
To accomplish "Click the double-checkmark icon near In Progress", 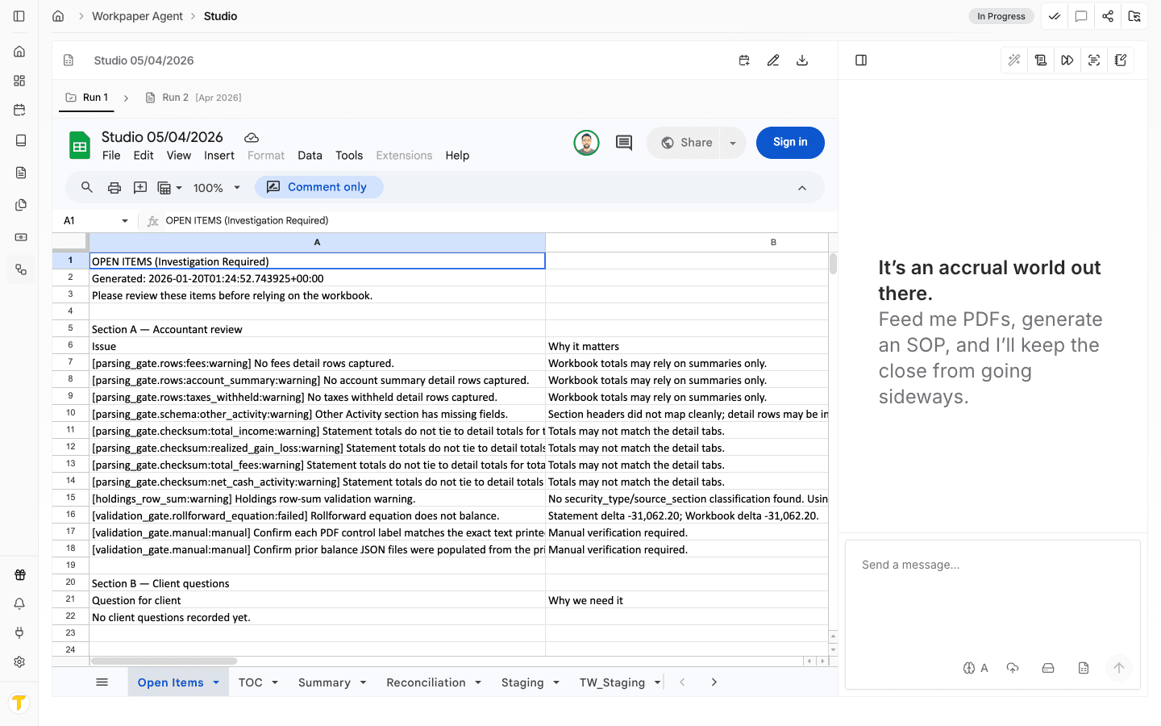I will click(x=1055, y=16).
